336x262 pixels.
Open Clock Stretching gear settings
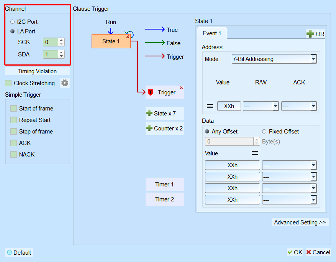pos(65,83)
